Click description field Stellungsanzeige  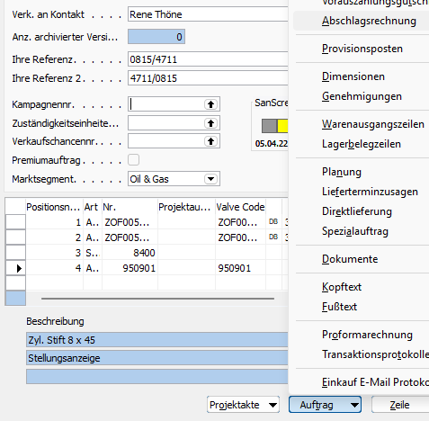(x=157, y=358)
